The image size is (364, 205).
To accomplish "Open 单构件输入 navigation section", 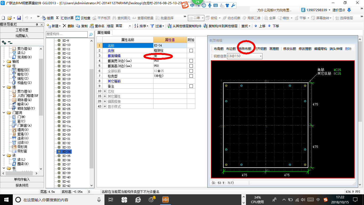I will 22,179.
